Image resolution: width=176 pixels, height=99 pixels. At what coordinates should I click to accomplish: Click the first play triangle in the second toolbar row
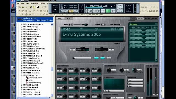19,11
